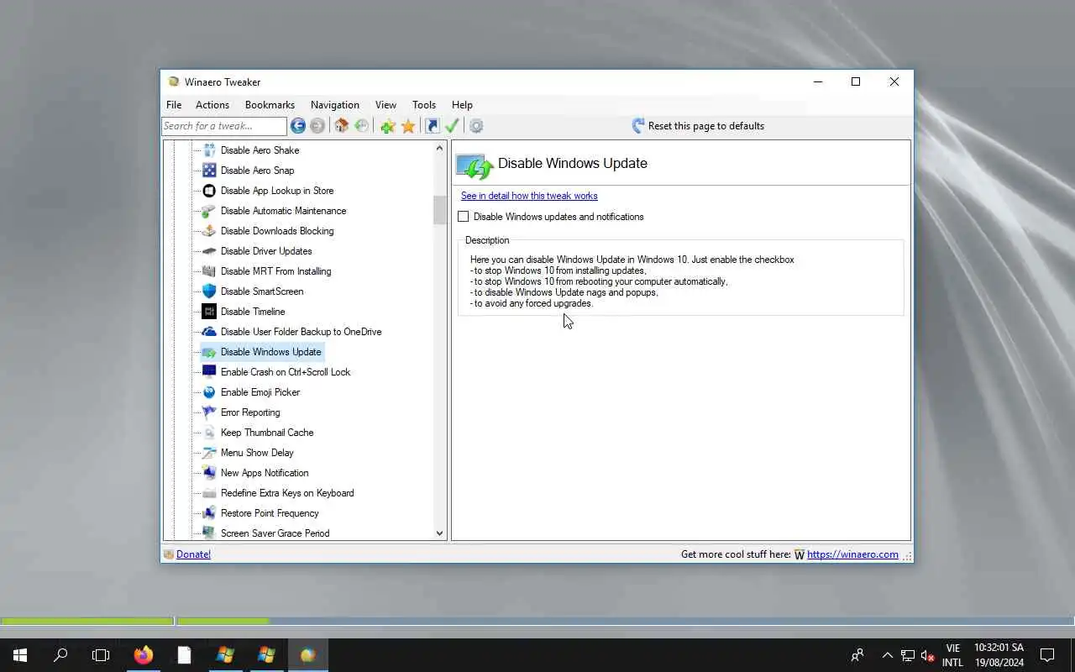Click the tree scrollbar down arrow
The height and width of the screenshot is (672, 1075).
click(439, 533)
